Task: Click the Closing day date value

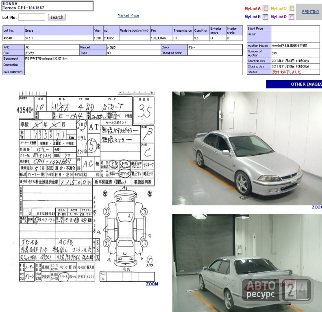Action: pyautogui.click(x=290, y=66)
